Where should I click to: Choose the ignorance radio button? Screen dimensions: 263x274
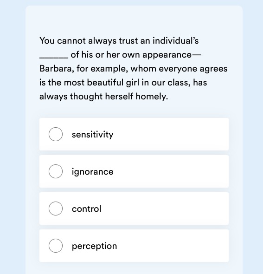click(56, 171)
